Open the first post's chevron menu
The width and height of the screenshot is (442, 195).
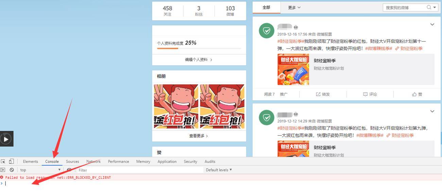(x=432, y=24)
